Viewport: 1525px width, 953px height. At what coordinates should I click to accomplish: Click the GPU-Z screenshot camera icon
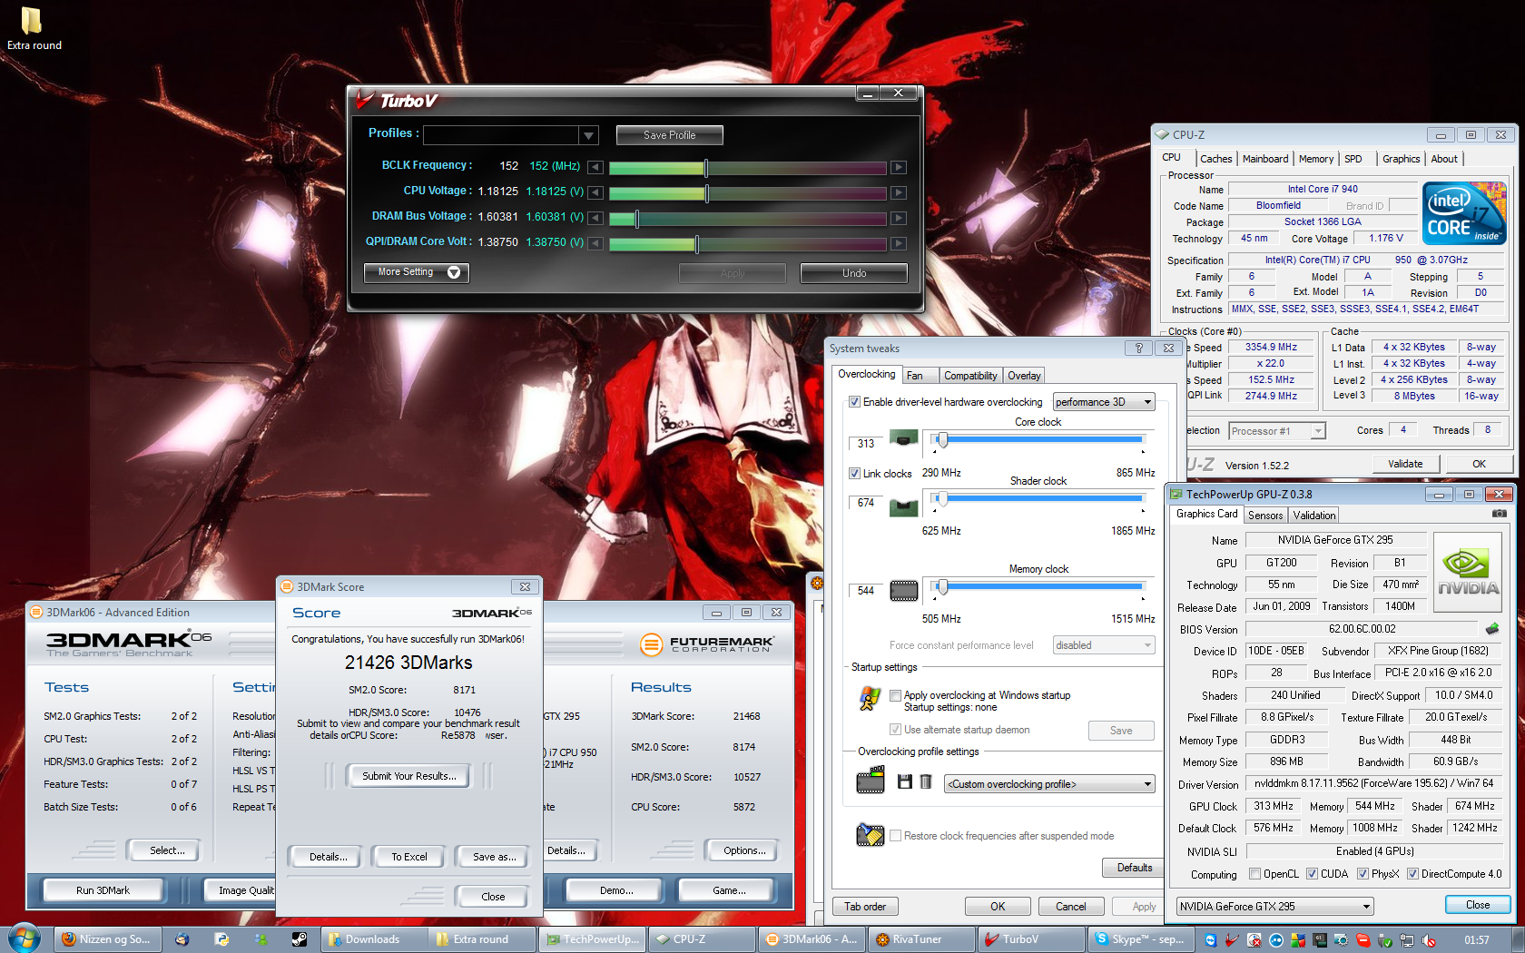coord(1499,514)
